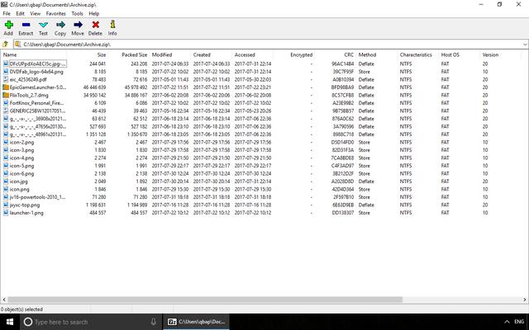The height and width of the screenshot is (330, 529).
Task: Open the Windows Start menu
Action: point(8,321)
